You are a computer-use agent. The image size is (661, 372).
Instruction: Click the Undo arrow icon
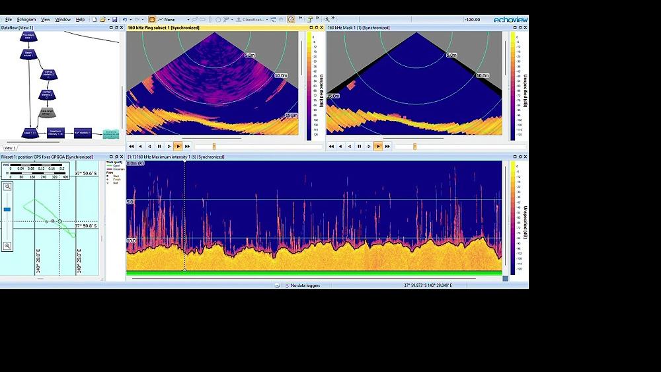point(125,20)
